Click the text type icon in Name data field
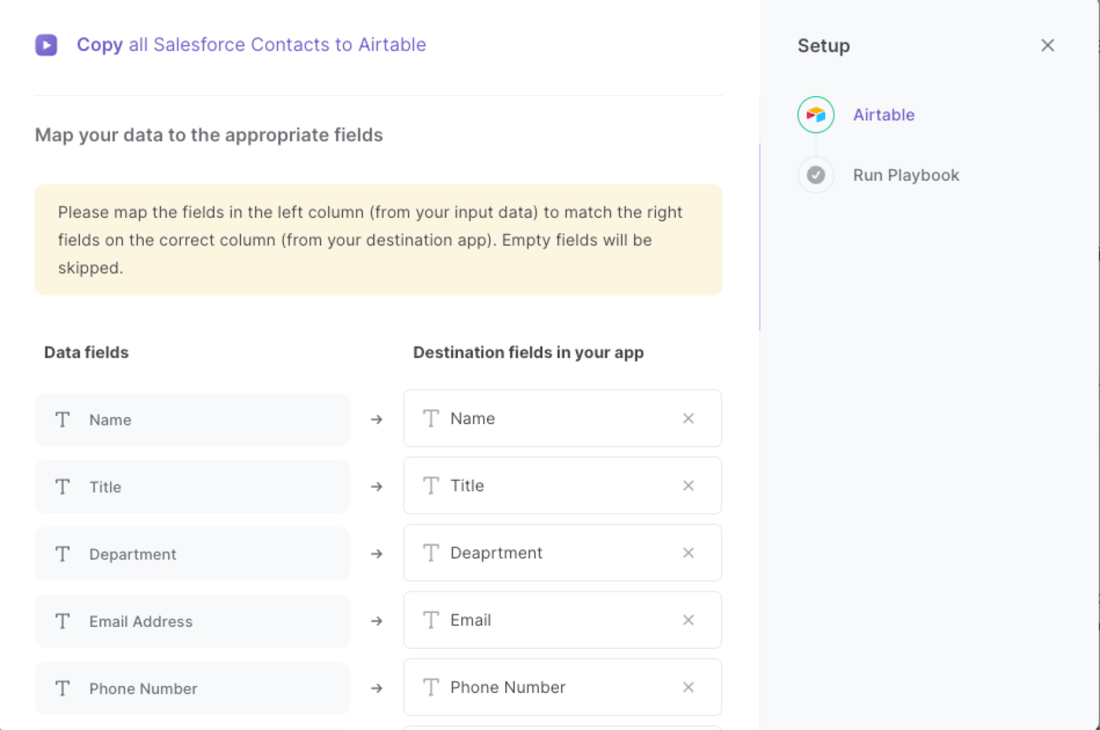This screenshot has height=730, width=1100. click(63, 419)
